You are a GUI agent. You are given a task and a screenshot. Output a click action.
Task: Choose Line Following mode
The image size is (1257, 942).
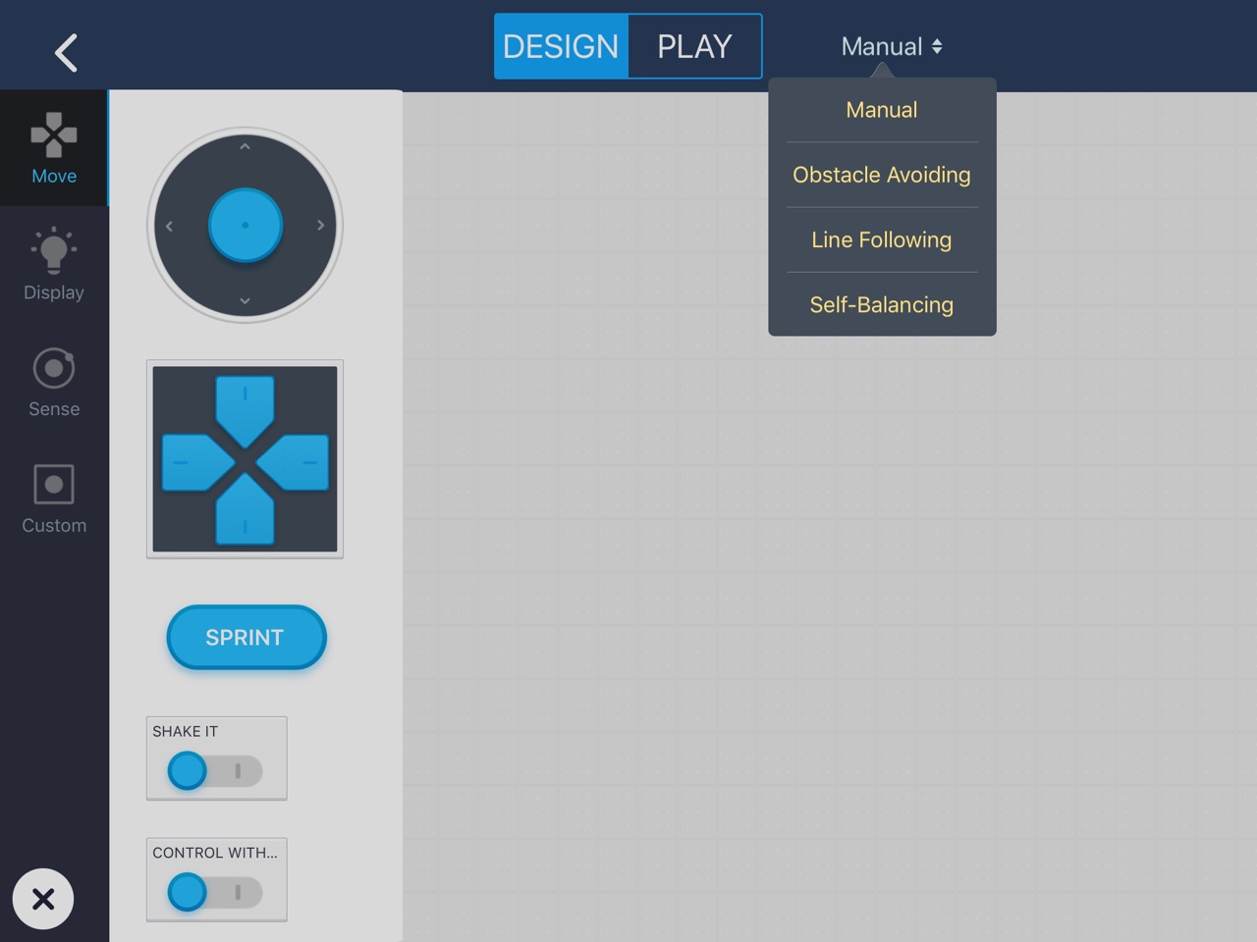pyautogui.click(x=882, y=239)
